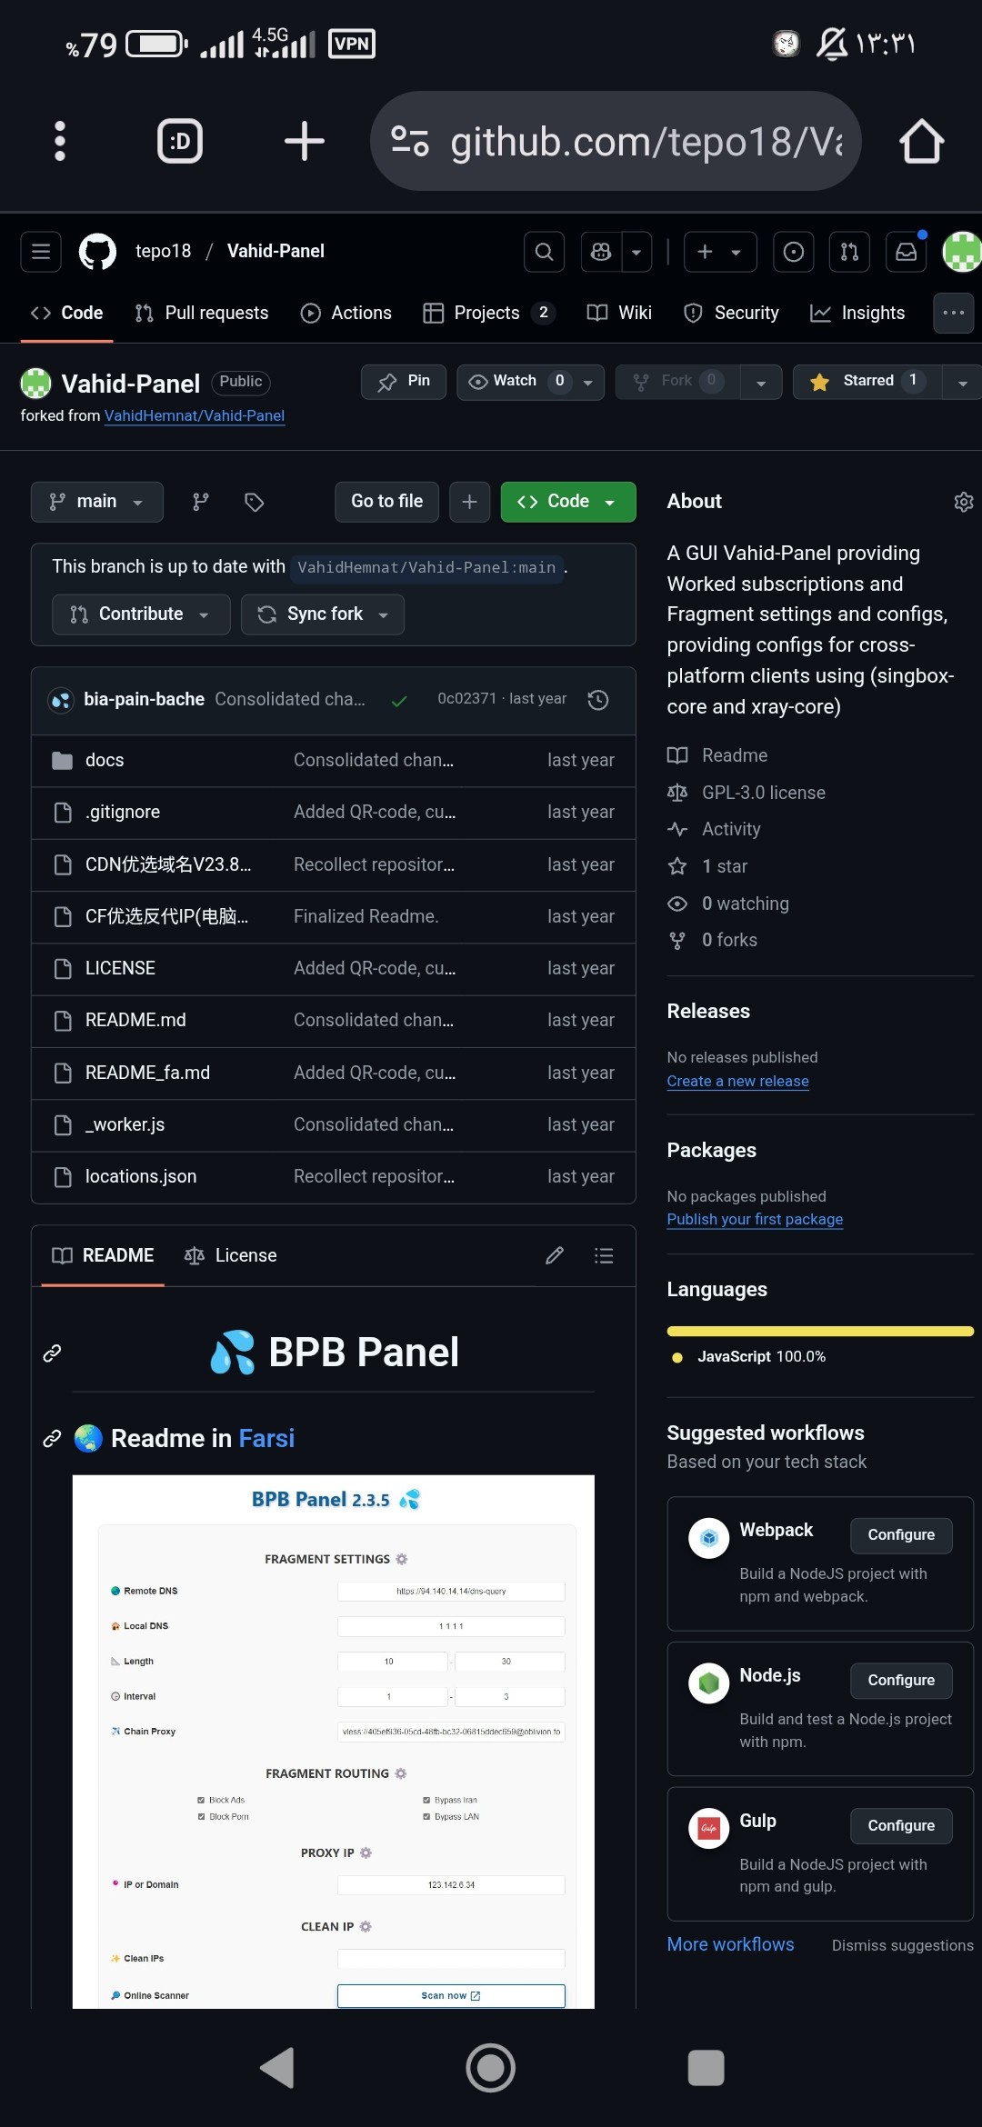Edit README with pencil icon
This screenshot has width=982, height=2127.
point(555,1255)
